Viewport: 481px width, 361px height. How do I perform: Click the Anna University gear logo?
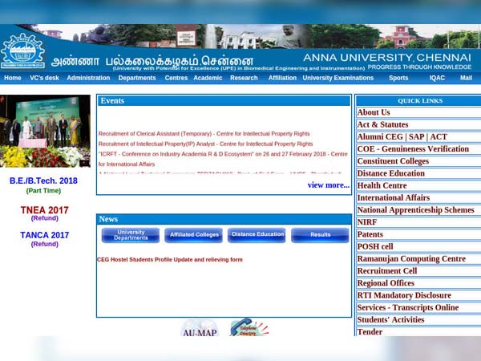(x=22, y=51)
